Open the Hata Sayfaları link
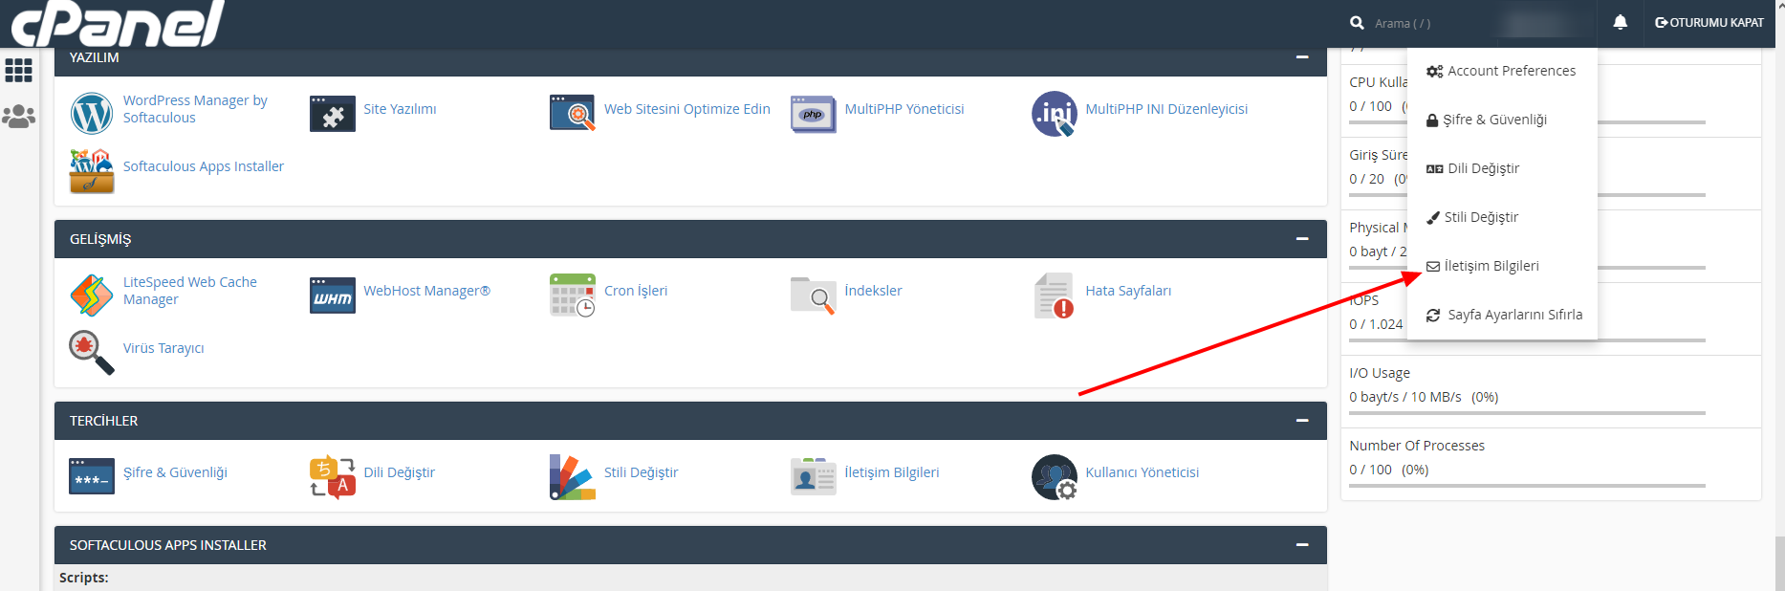Screen dimensions: 1785x591 (1128, 291)
